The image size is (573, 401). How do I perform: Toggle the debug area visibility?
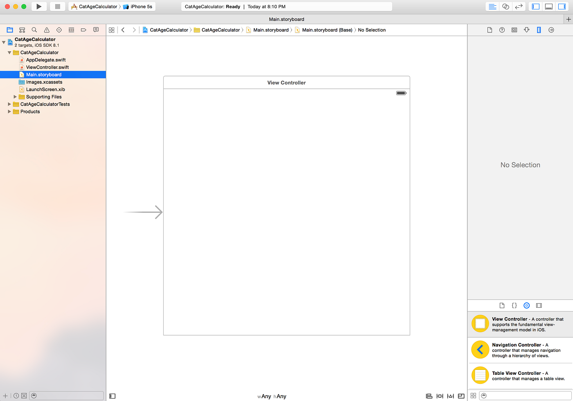point(549,7)
